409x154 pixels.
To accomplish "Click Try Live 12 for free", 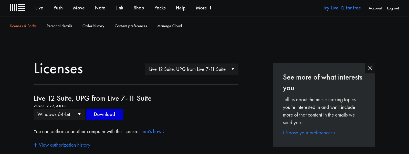I will click(x=342, y=8).
